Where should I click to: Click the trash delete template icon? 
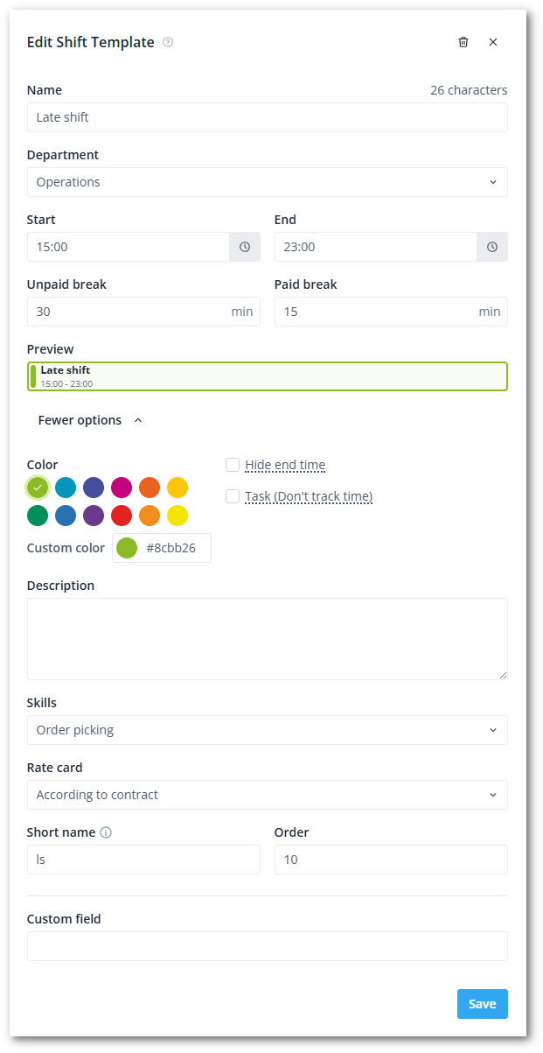463,42
